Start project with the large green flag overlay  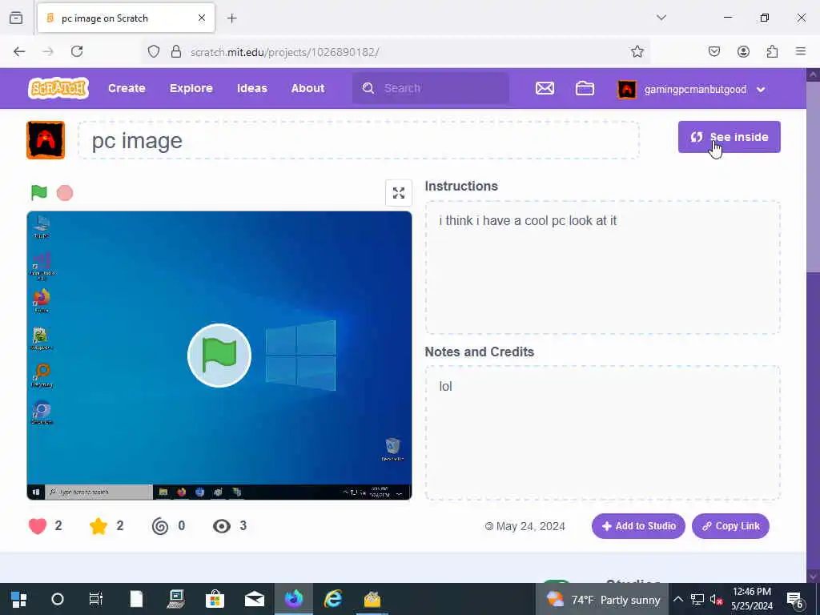(x=219, y=356)
